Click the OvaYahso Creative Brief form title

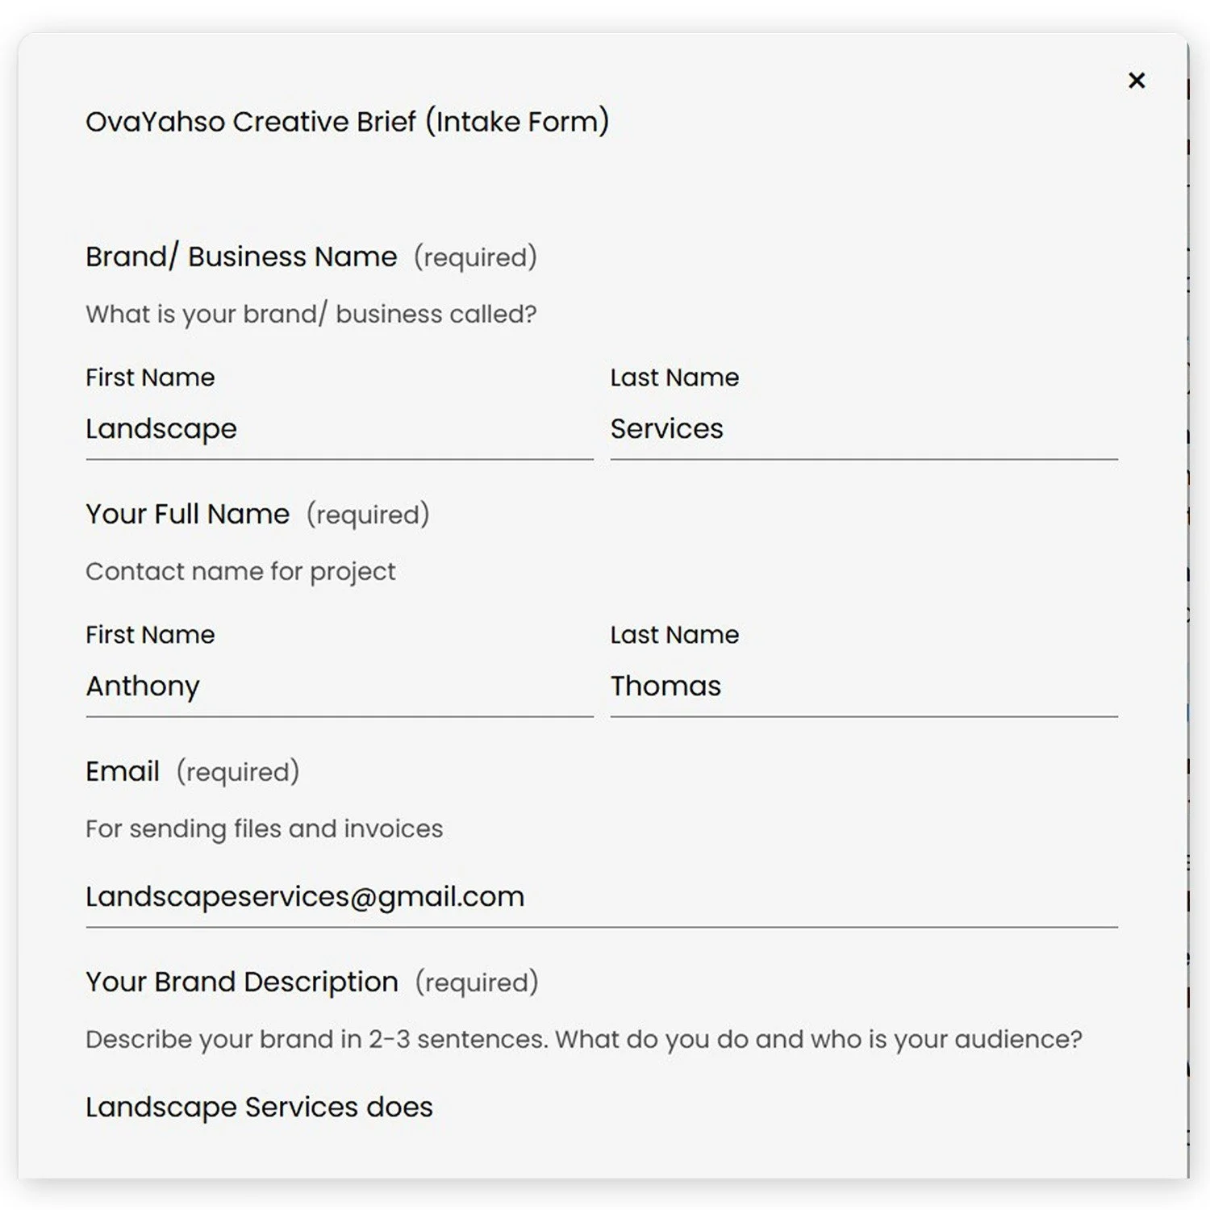coord(348,122)
